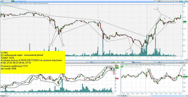Screen dimensions: 188x97
Task: Select the HCA symbol input field
Action: [6, 1]
